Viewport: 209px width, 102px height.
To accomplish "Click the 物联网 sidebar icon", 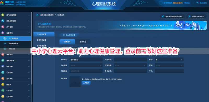I will [3, 85].
